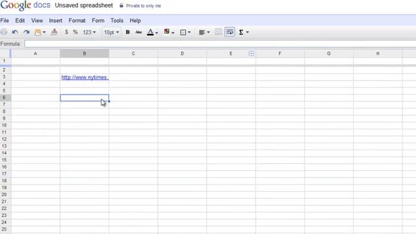Select row 15 header
This screenshot has height=234, width=416.
5,160
